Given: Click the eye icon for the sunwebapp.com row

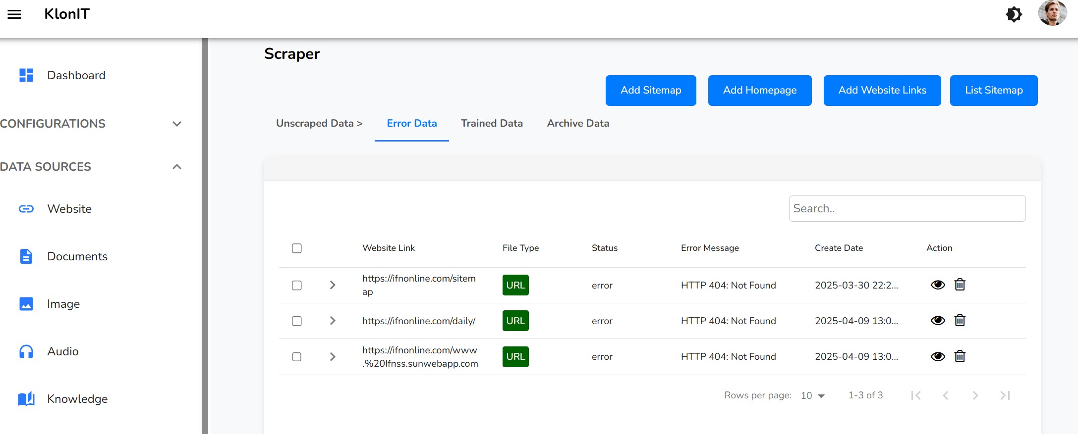Looking at the screenshot, I should (x=937, y=357).
